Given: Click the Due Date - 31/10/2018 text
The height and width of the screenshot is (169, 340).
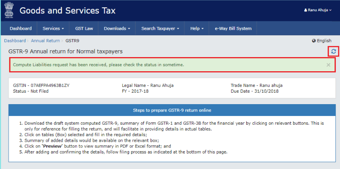Looking at the screenshot, I should tap(254, 91).
